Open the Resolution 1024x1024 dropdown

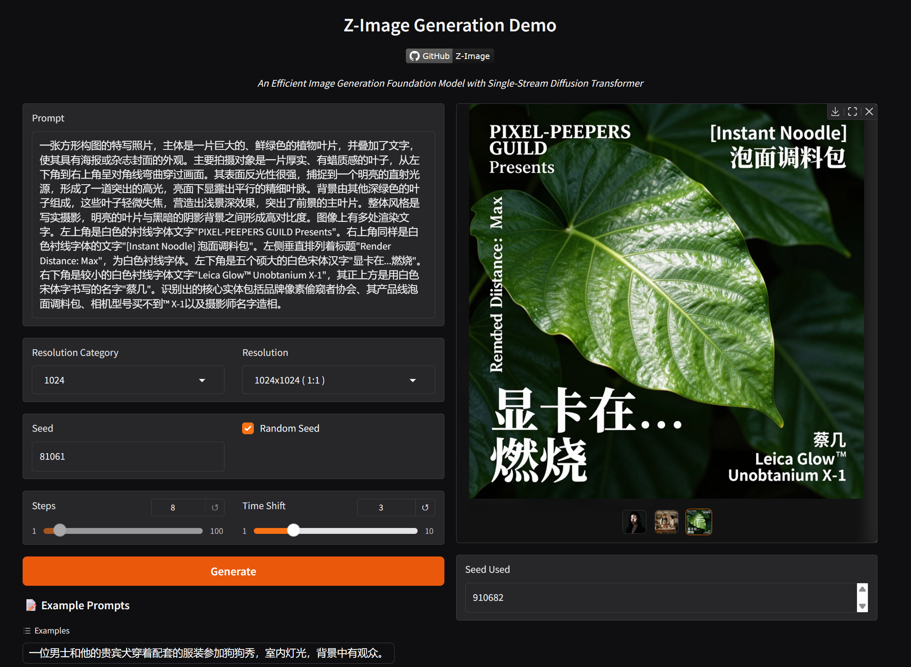[x=338, y=380]
